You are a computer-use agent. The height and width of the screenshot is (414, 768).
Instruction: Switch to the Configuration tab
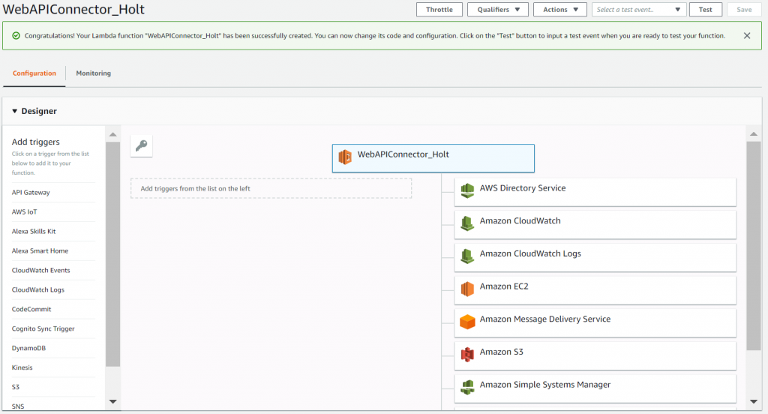[34, 73]
